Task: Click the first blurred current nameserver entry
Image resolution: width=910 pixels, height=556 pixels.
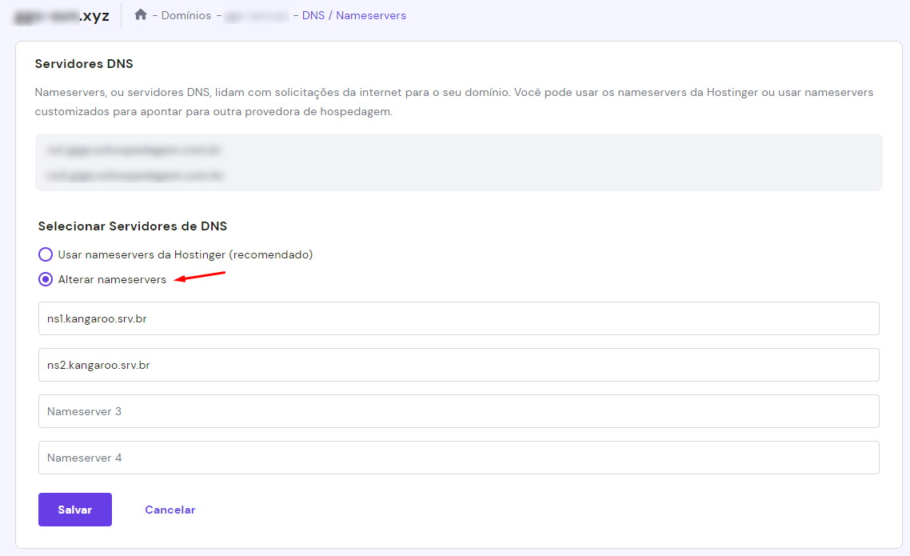Action: coord(134,150)
